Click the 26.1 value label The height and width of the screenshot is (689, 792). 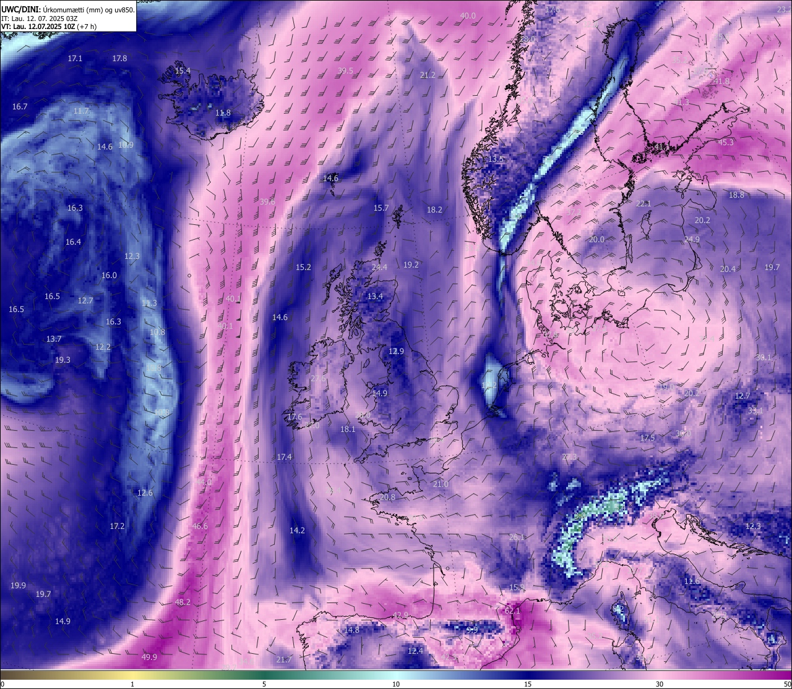[x=517, y=537]
